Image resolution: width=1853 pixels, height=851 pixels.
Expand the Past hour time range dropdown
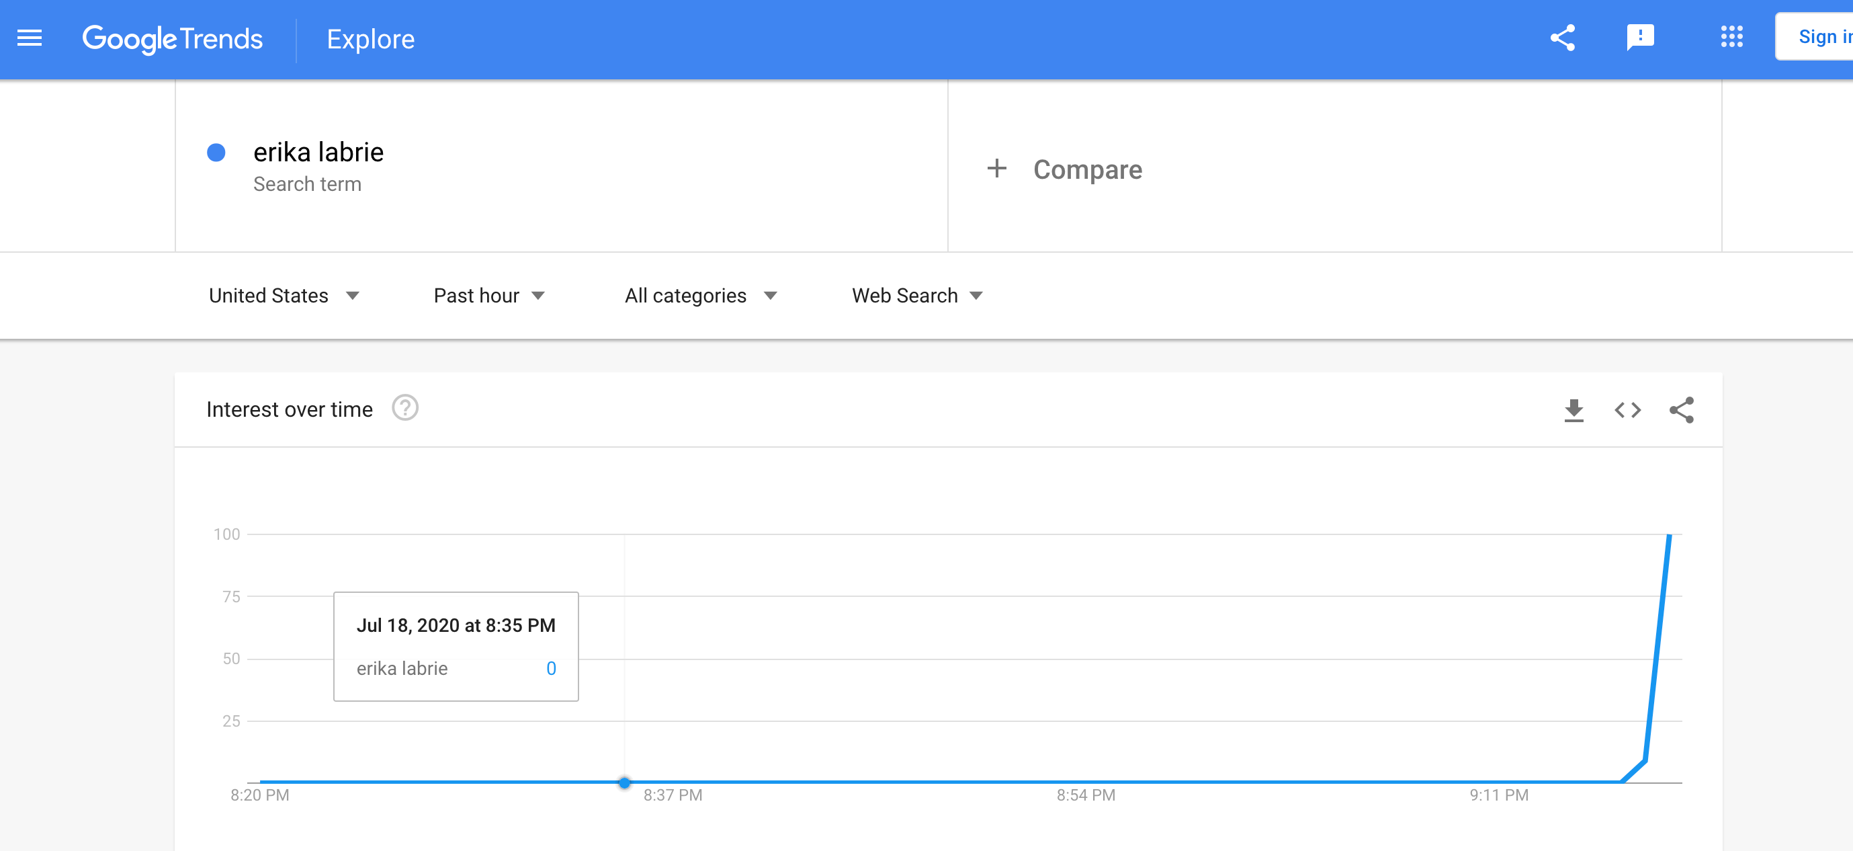(489, 295)
